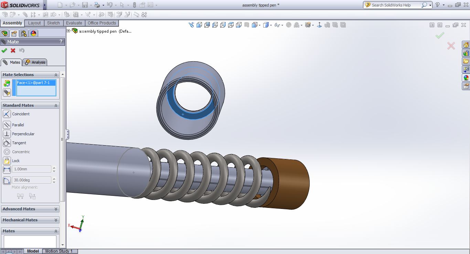Collapse the Mate Selections section
This screenshot has height=254, width=470.
56,75
